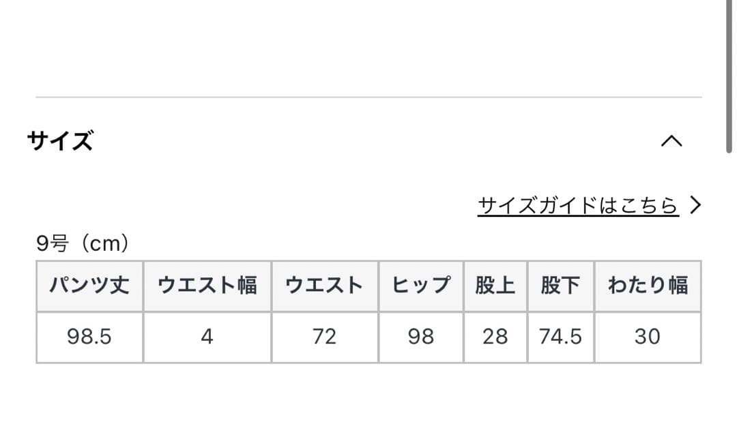Select the 98.5 pants length value
Viewport: 737px width, 422px height.
click(x=89, y=337)
